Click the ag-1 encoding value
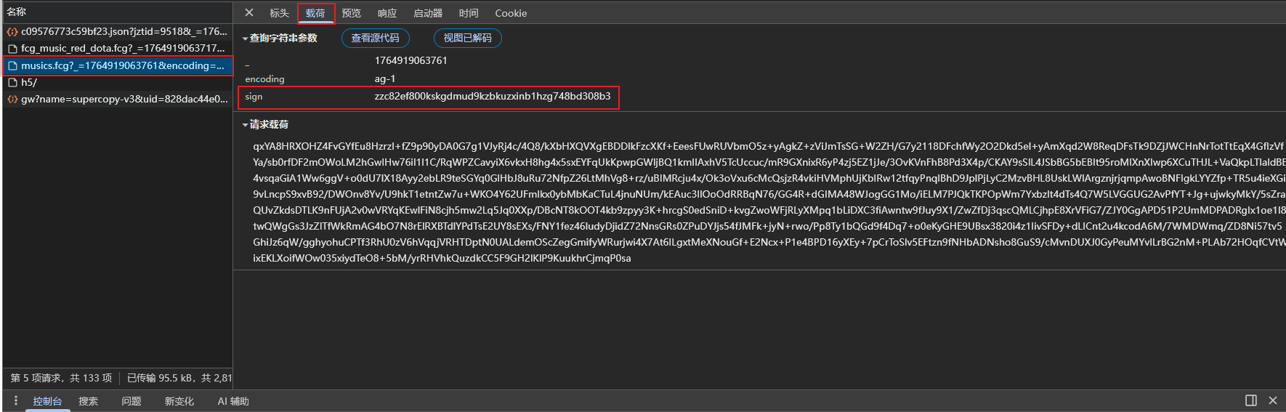 tap(385, 78)
